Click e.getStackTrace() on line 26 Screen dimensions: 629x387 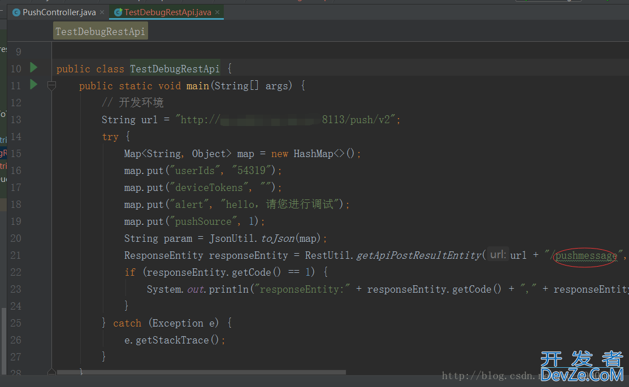pos(172,341)
